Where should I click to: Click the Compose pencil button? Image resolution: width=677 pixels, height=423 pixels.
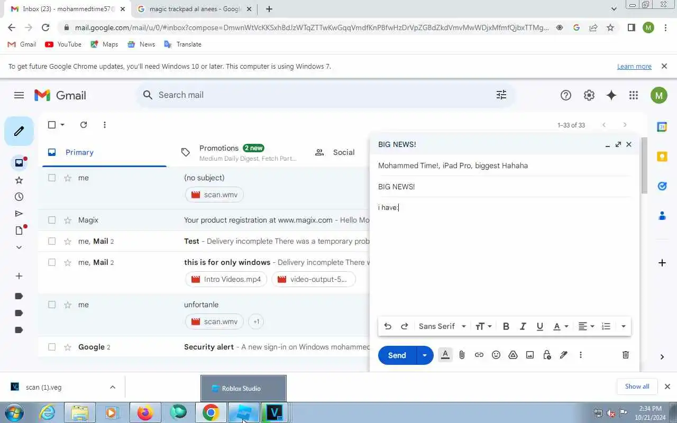[19, 131]
